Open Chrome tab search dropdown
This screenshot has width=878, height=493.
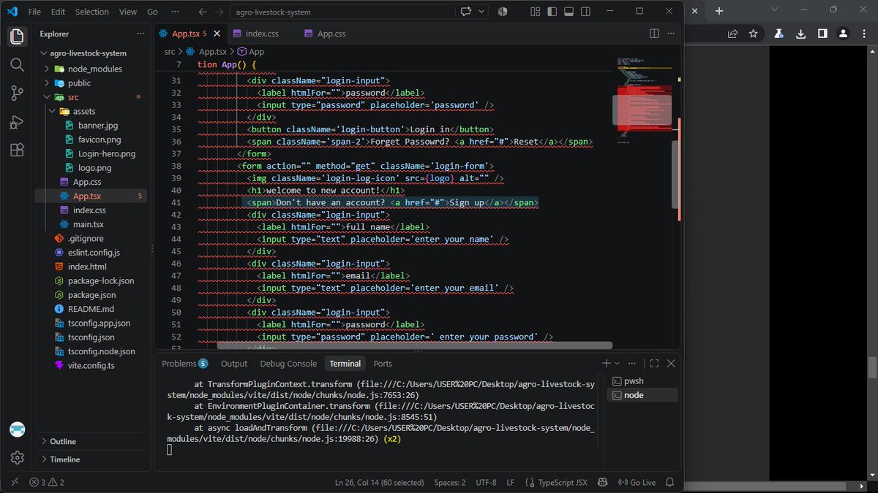coord(774,9)
